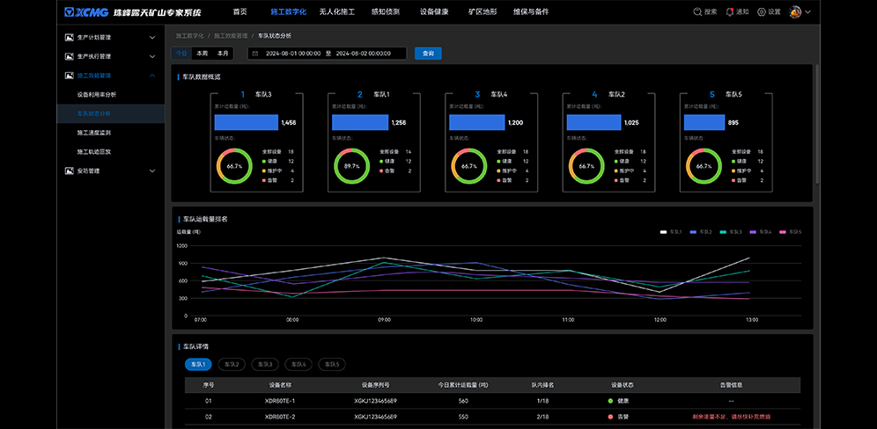Select the 车队2 tab in 车队详情
Image resolution: width=877 pixels, height=429 pixels.
tap(232, 364)
